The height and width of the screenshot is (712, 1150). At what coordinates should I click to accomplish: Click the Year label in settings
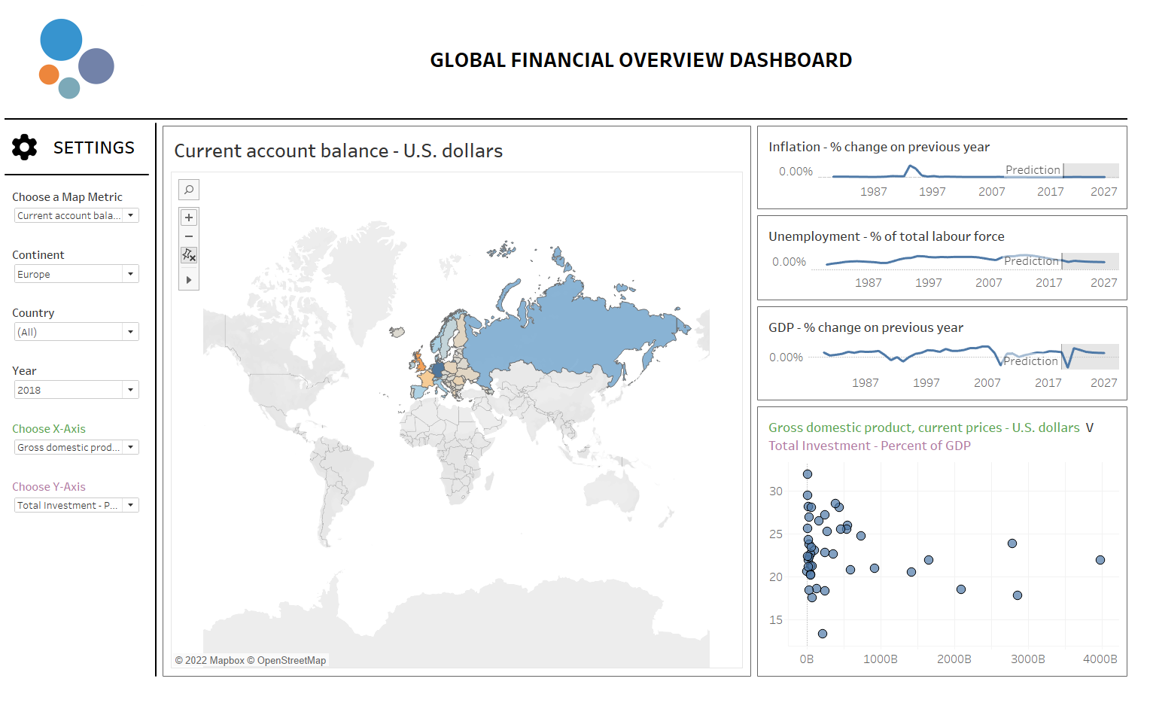pyautogui.click(x=24, y=371)
